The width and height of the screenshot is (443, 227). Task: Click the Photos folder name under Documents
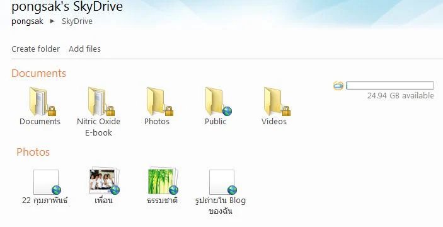[157, 122]
